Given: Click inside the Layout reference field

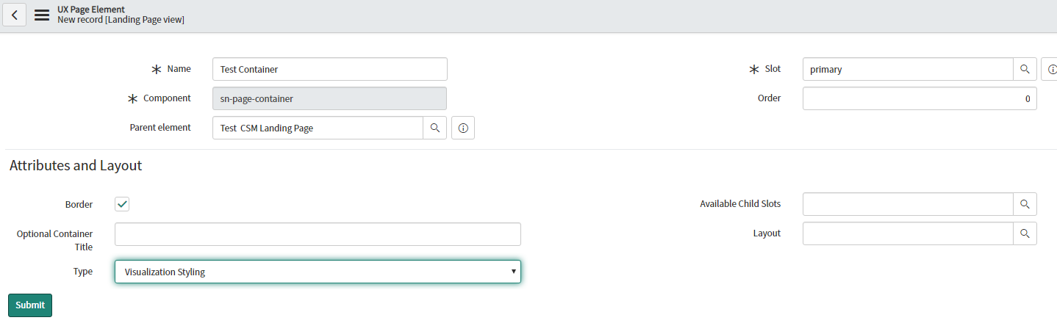Looking at the screenshot, I should pyautogui.click(x=908, y=233).
